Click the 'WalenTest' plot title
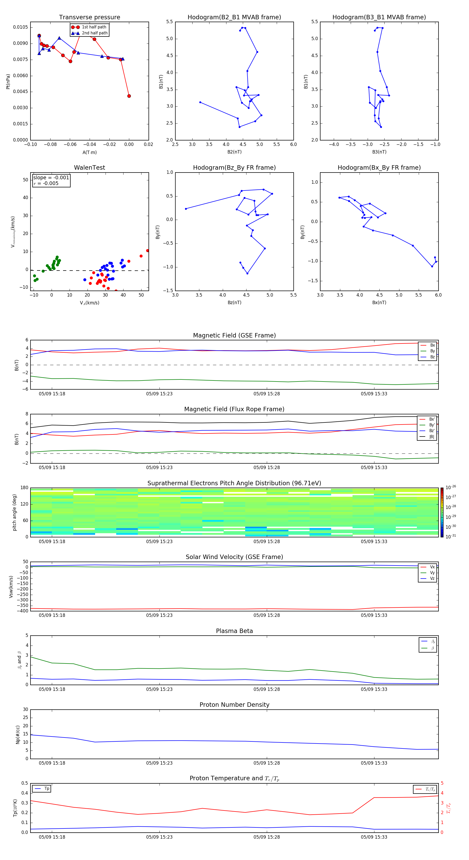 pos(89,168)
